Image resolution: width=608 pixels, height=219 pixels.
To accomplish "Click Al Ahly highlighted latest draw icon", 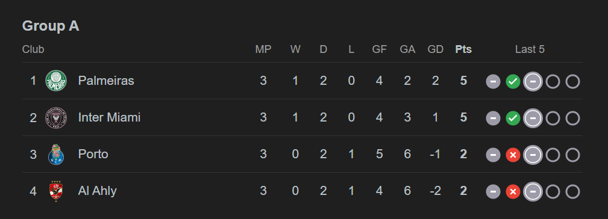I will click(x=533, y=191).
